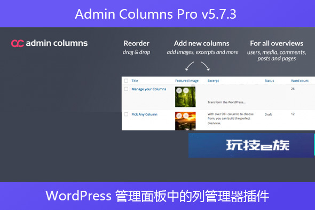
Task: Click pencil edit icon on sunset image
Action: tap(179, 115)
